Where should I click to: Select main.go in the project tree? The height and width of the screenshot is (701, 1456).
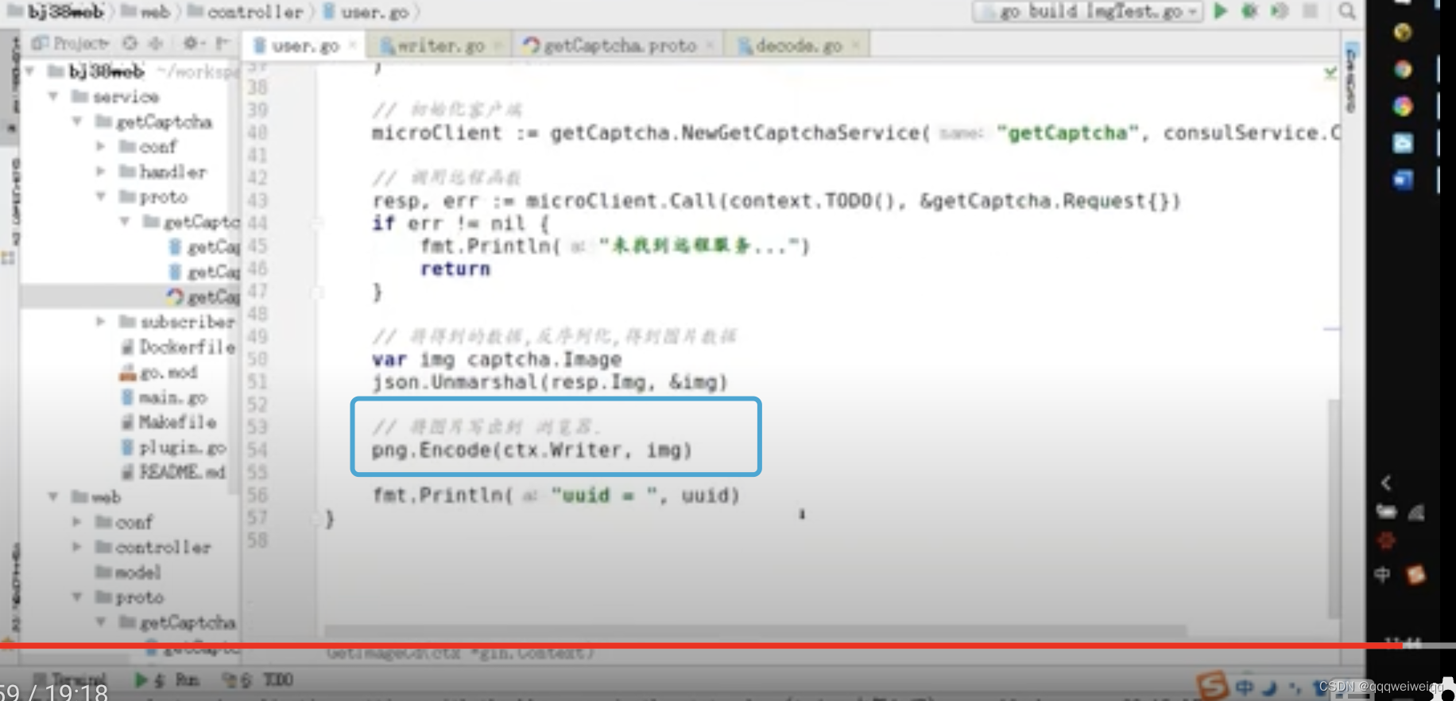pos(164,397)
